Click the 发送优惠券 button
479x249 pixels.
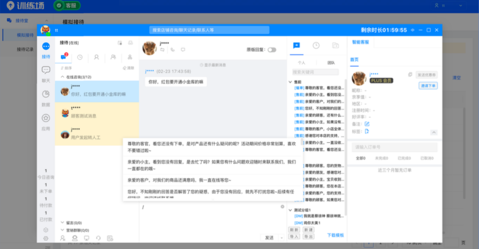tap(427, 75)
